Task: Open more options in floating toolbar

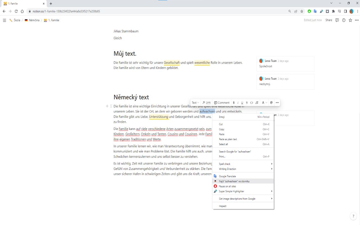Action: click(277, 103)
